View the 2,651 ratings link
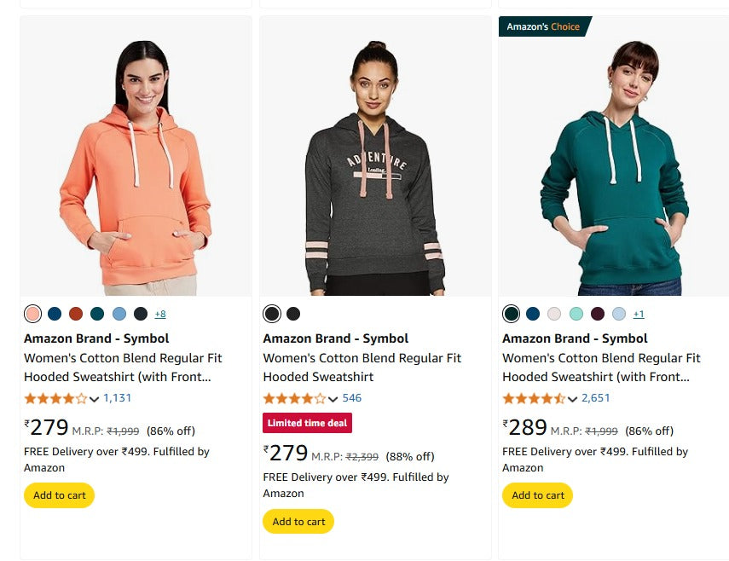 coord(596,398)
